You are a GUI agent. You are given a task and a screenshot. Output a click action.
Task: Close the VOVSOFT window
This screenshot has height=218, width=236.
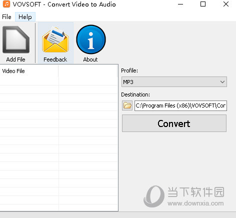[x=226, y=4]
